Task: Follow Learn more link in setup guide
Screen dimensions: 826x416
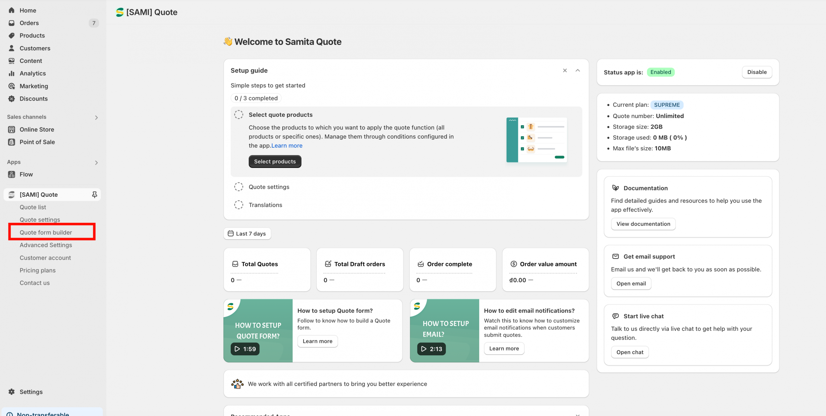Action: (287, 145)
